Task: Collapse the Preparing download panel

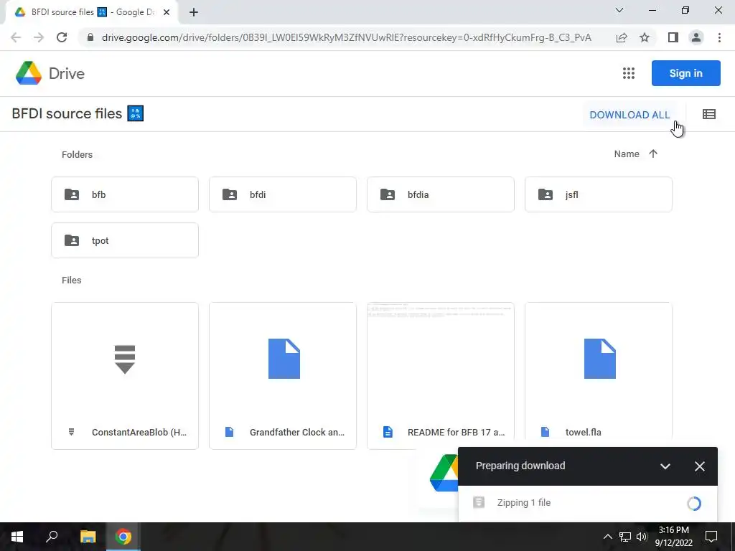Action: click(665, 466)
